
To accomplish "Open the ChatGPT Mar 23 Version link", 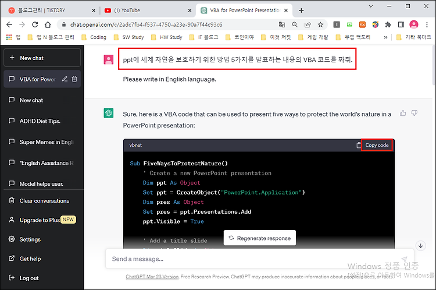I will (152, 277).
